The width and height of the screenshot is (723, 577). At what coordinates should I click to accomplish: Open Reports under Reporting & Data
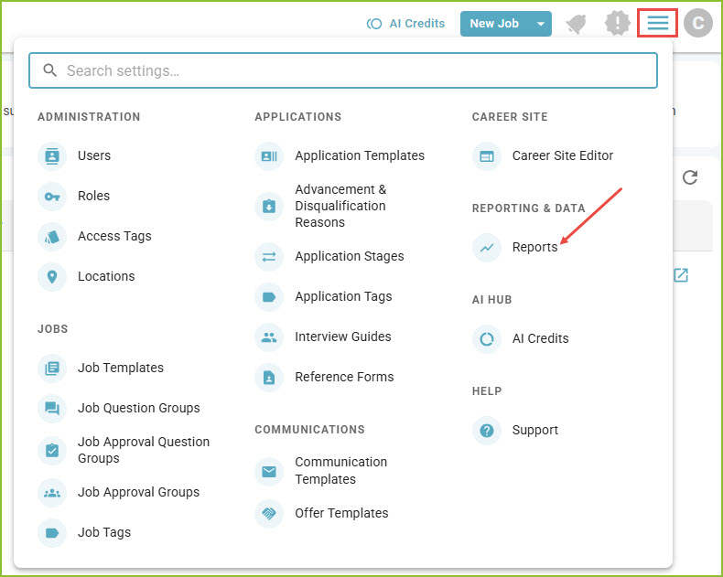pyautogui.click(x=534, y=247)
